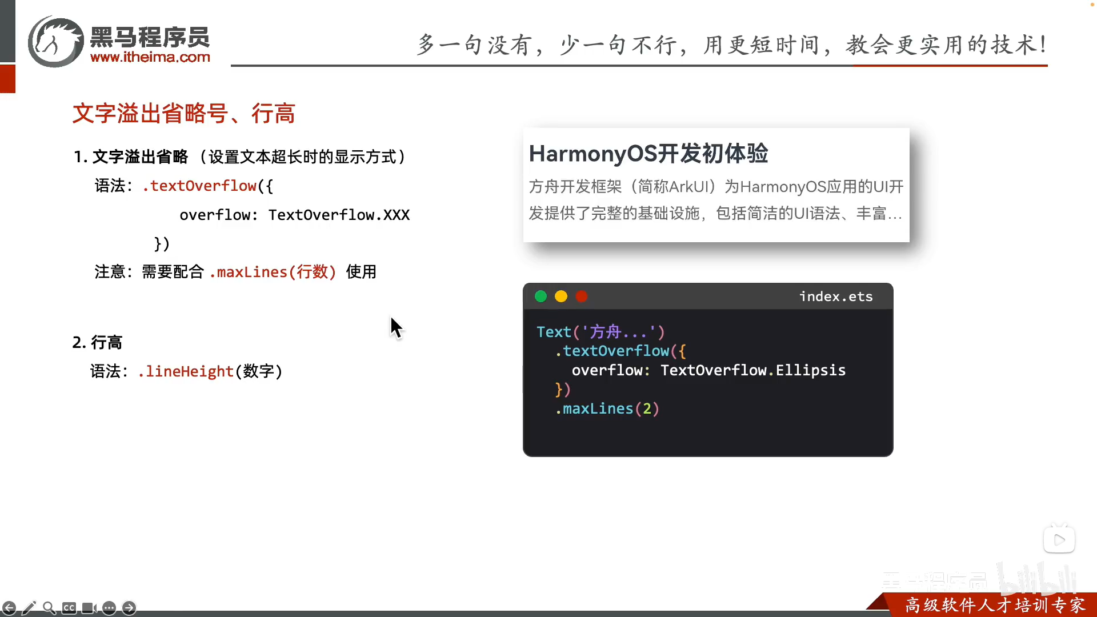Click .lineHeight(数字) syntax text

tap(210, 371)
